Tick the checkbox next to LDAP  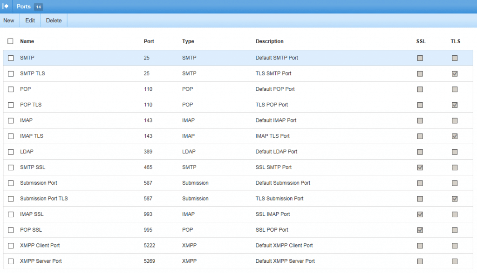[x=10, y=152]
